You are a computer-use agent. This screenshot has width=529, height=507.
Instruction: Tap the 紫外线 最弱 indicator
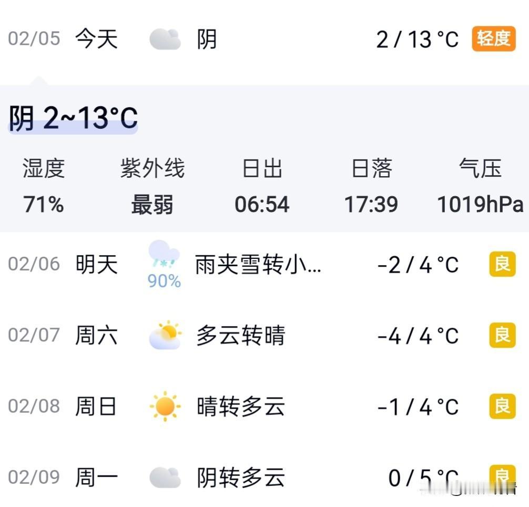152,187
